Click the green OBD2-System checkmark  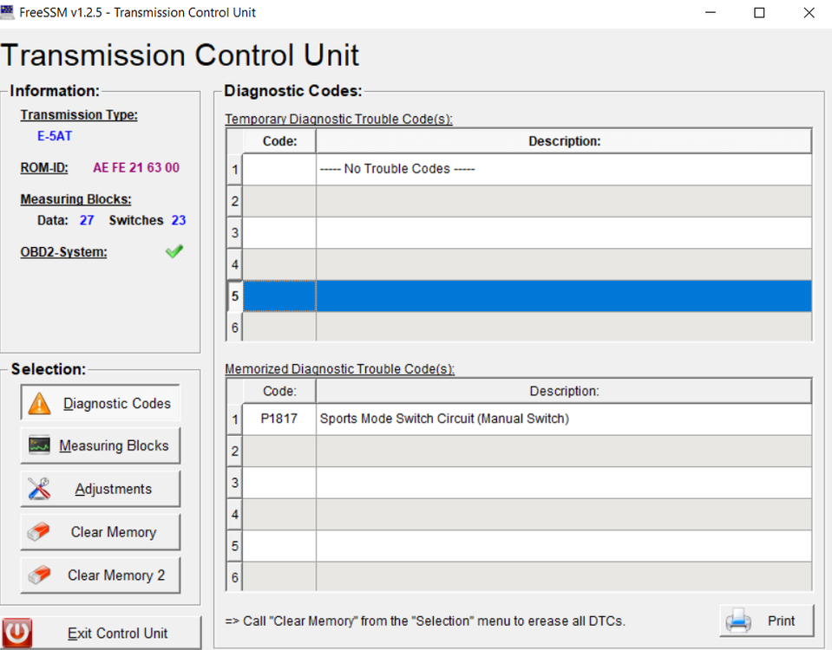(174, 251)
